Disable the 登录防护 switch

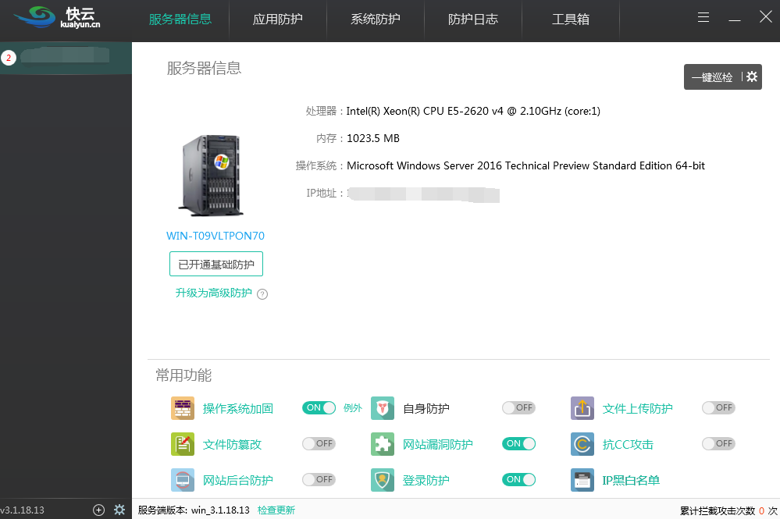click(518, 479)
